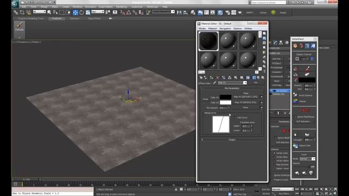
Task: Click the red Reset Map/Material X icon
Action: [x=218, y=77]
